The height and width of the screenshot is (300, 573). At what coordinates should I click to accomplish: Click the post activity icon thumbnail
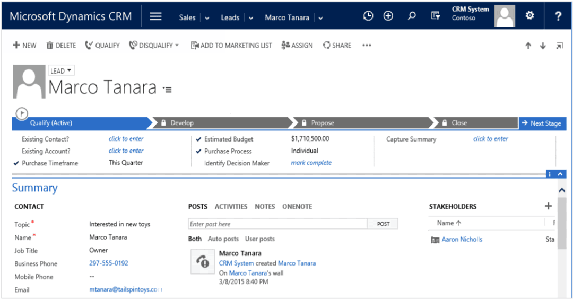[x=203, y=262]
